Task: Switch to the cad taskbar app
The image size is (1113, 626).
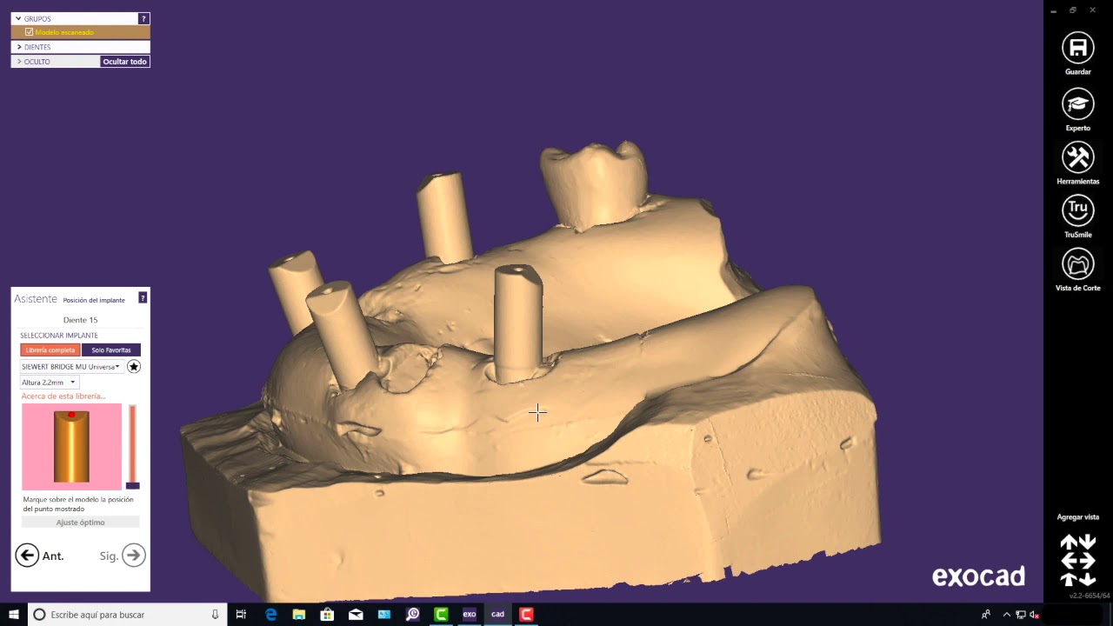Action: pos(497,615)
